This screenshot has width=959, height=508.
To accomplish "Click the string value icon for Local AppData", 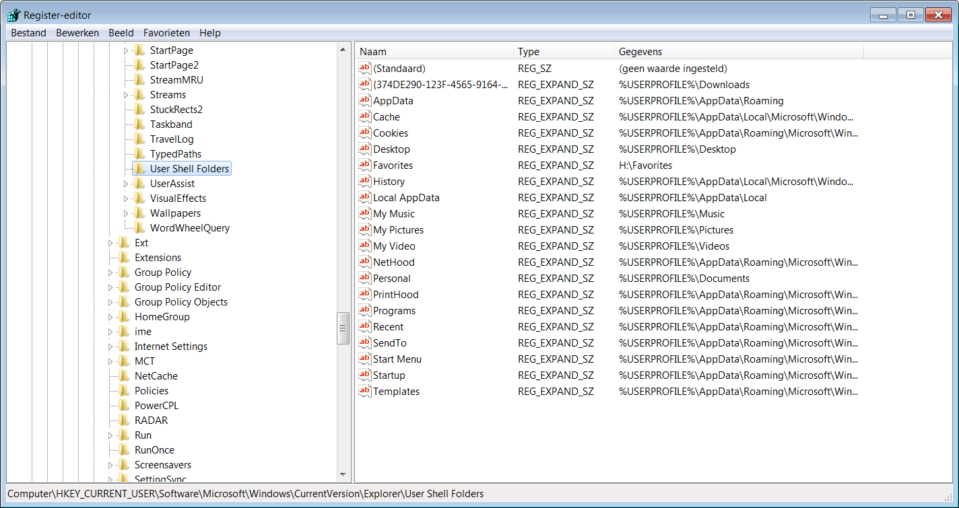I will (364, 197).
